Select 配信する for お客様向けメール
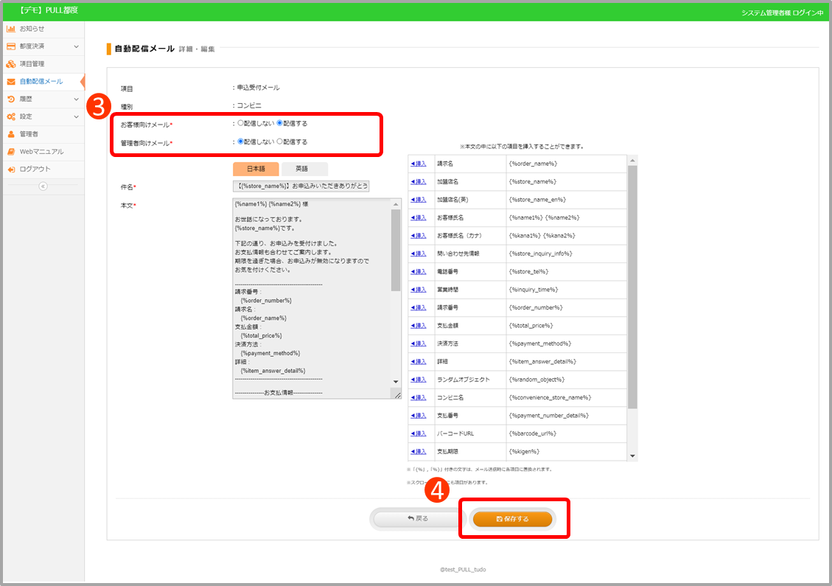The width and height of the screenshot is (832, 586). (279, 124)
